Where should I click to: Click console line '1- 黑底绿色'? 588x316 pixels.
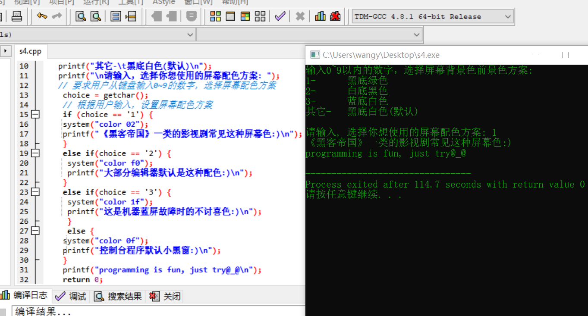(346, 81)
